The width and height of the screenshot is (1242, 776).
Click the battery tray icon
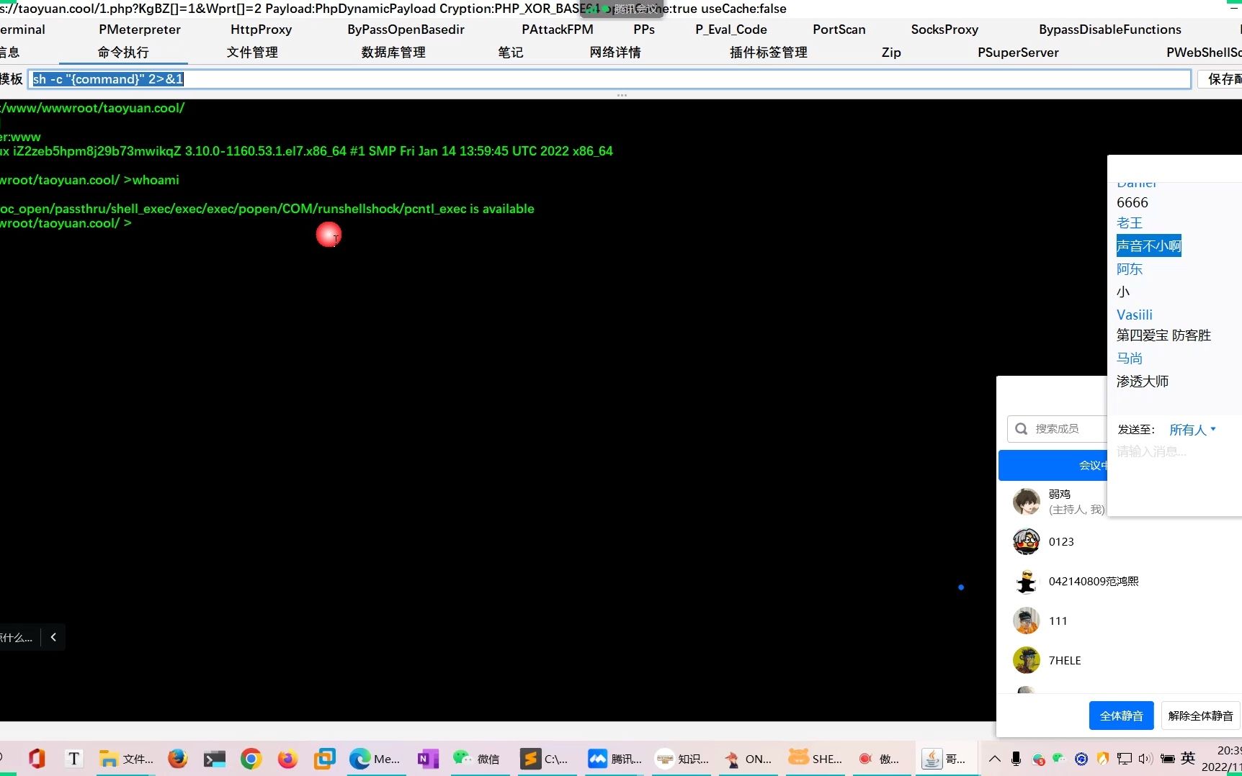coord(1168,759)
